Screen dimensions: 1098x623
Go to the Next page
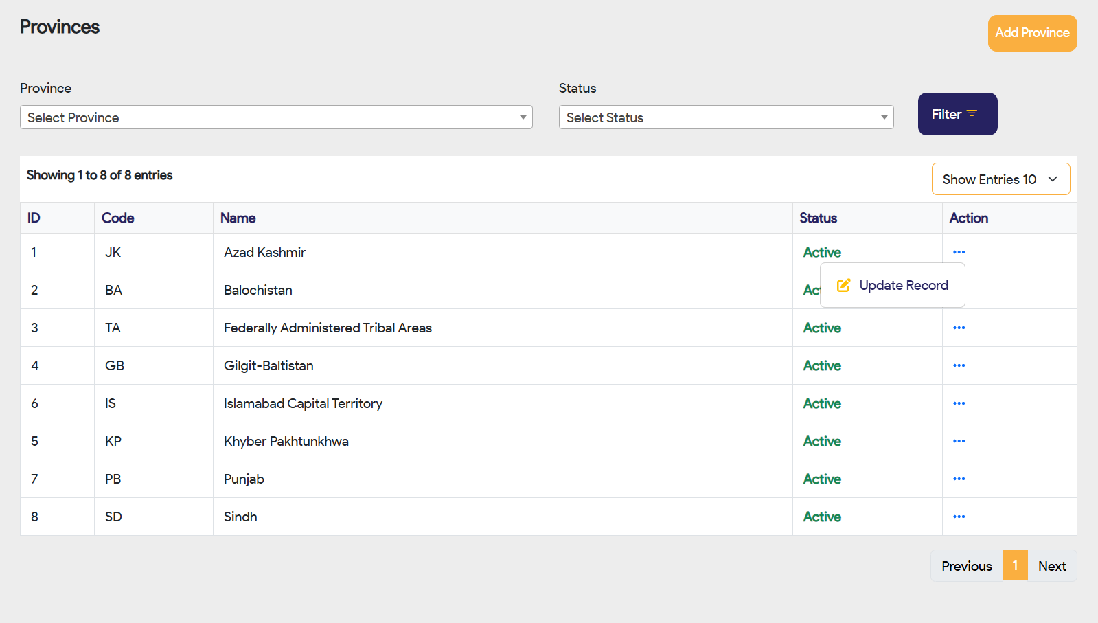click(x=1052, y=566)
